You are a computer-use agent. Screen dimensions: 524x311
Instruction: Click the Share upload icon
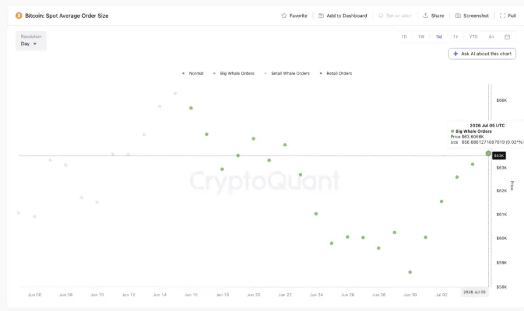tap(425, 16)
